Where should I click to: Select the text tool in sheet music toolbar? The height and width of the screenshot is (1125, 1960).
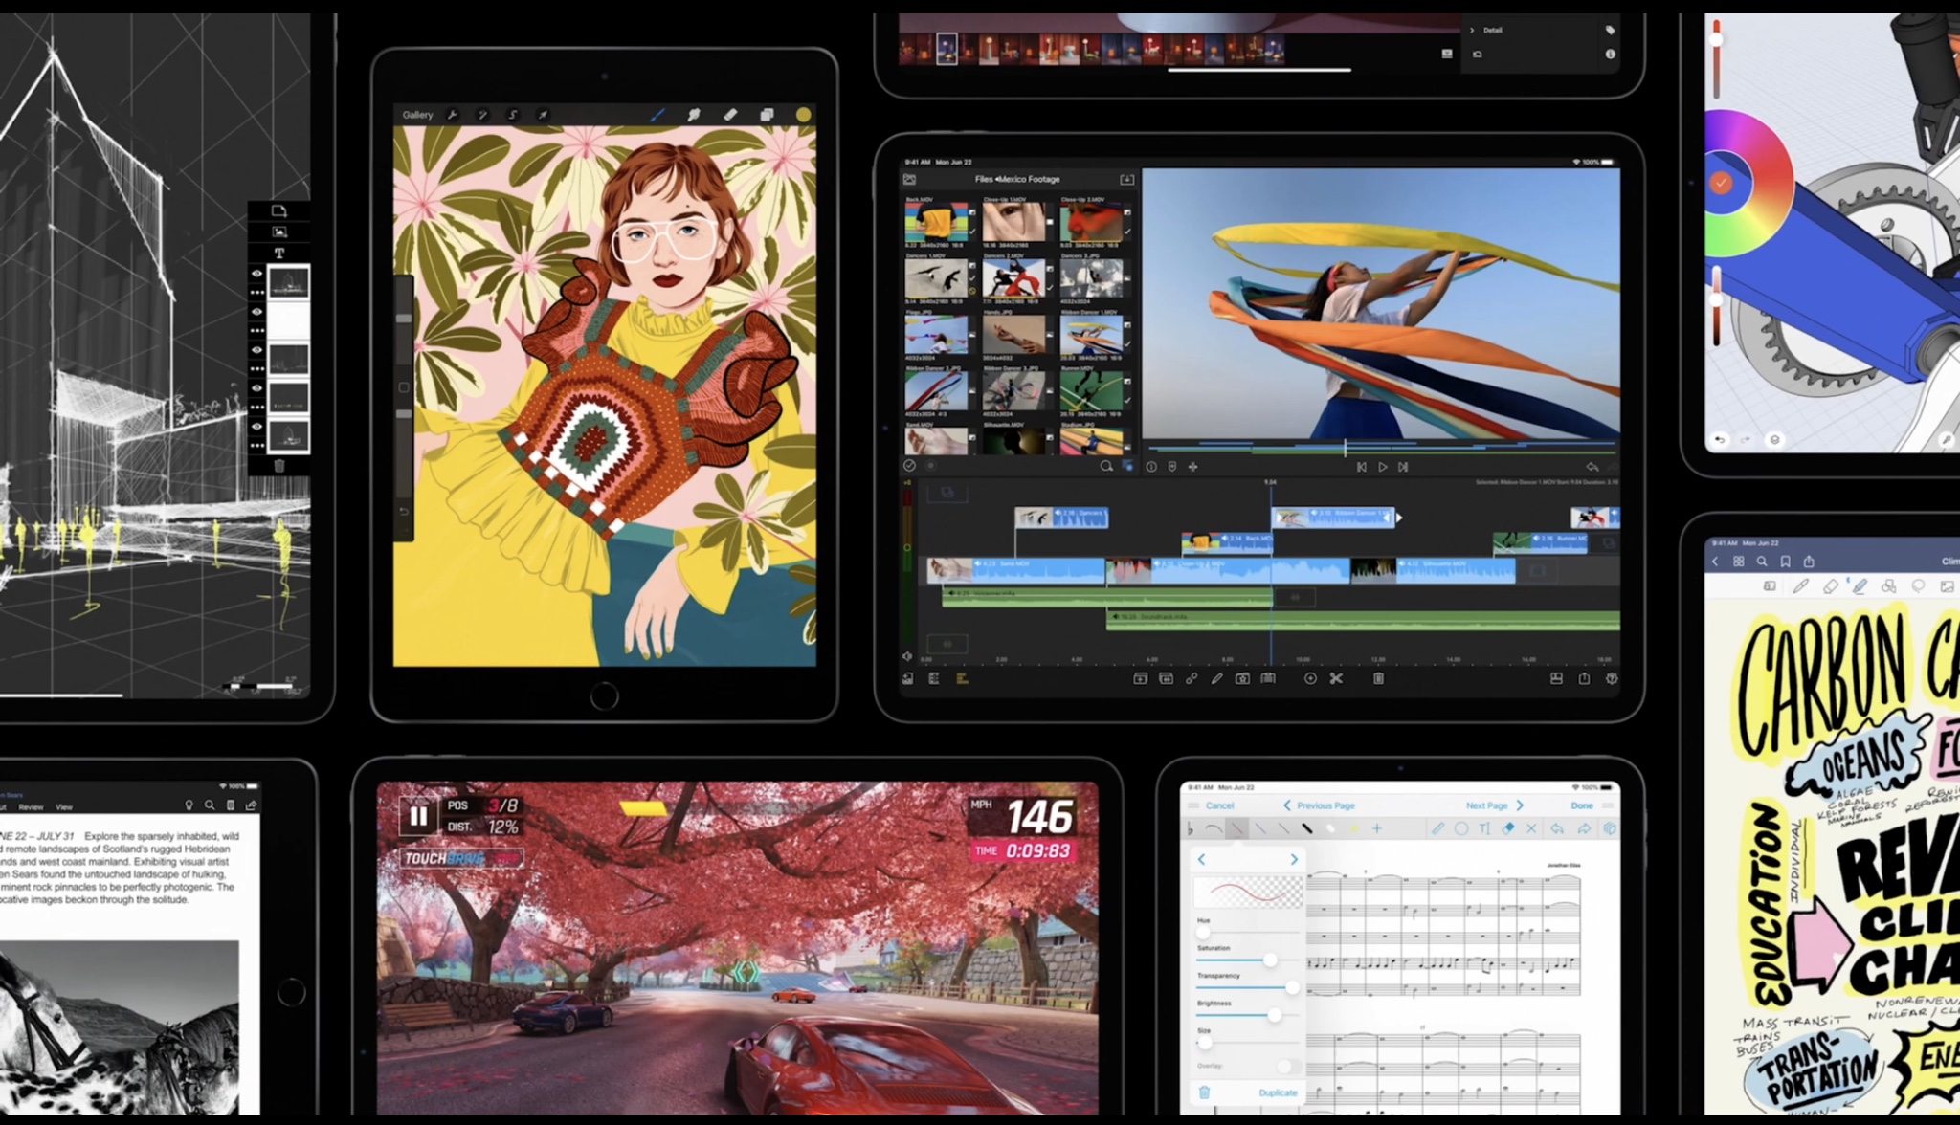[x=1484, y=828]
